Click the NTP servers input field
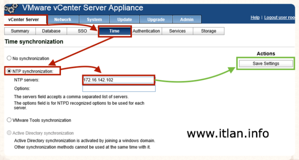299x160 pixels. [119, 80]
